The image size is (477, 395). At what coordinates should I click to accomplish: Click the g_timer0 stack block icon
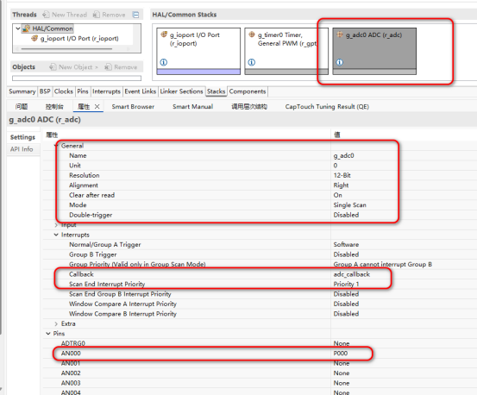(x=252, y=34)
